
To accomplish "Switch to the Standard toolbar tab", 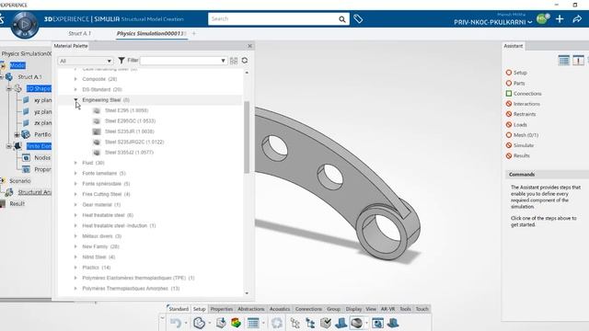I will pos(179,309).
